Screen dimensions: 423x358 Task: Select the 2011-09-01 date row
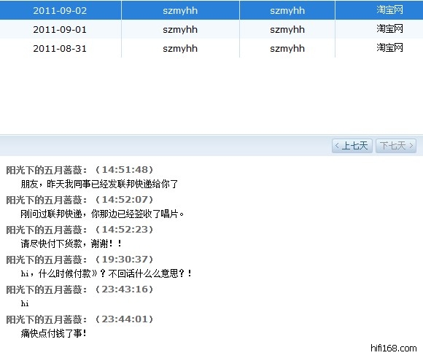coord(211,29)
